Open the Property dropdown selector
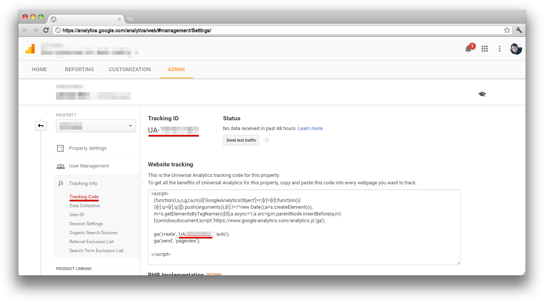The image size is (544, 302). (96, 126)
